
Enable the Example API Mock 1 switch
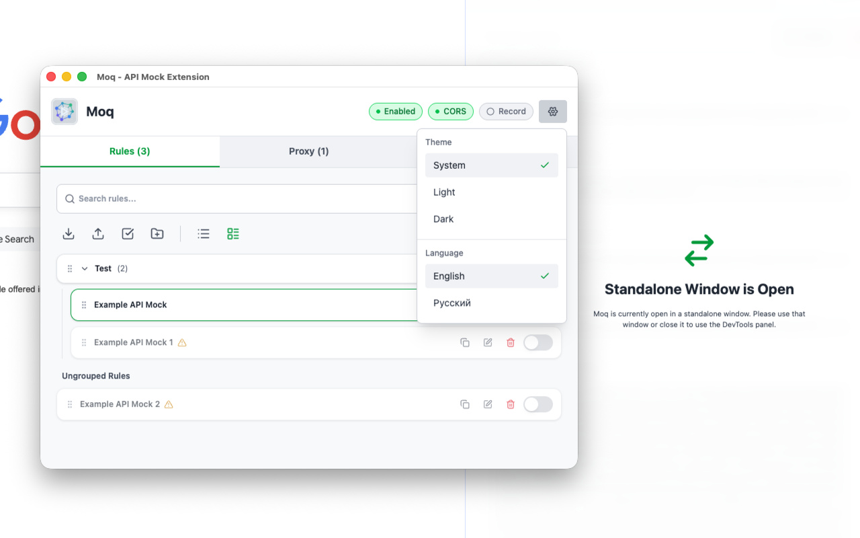(538, 342)
